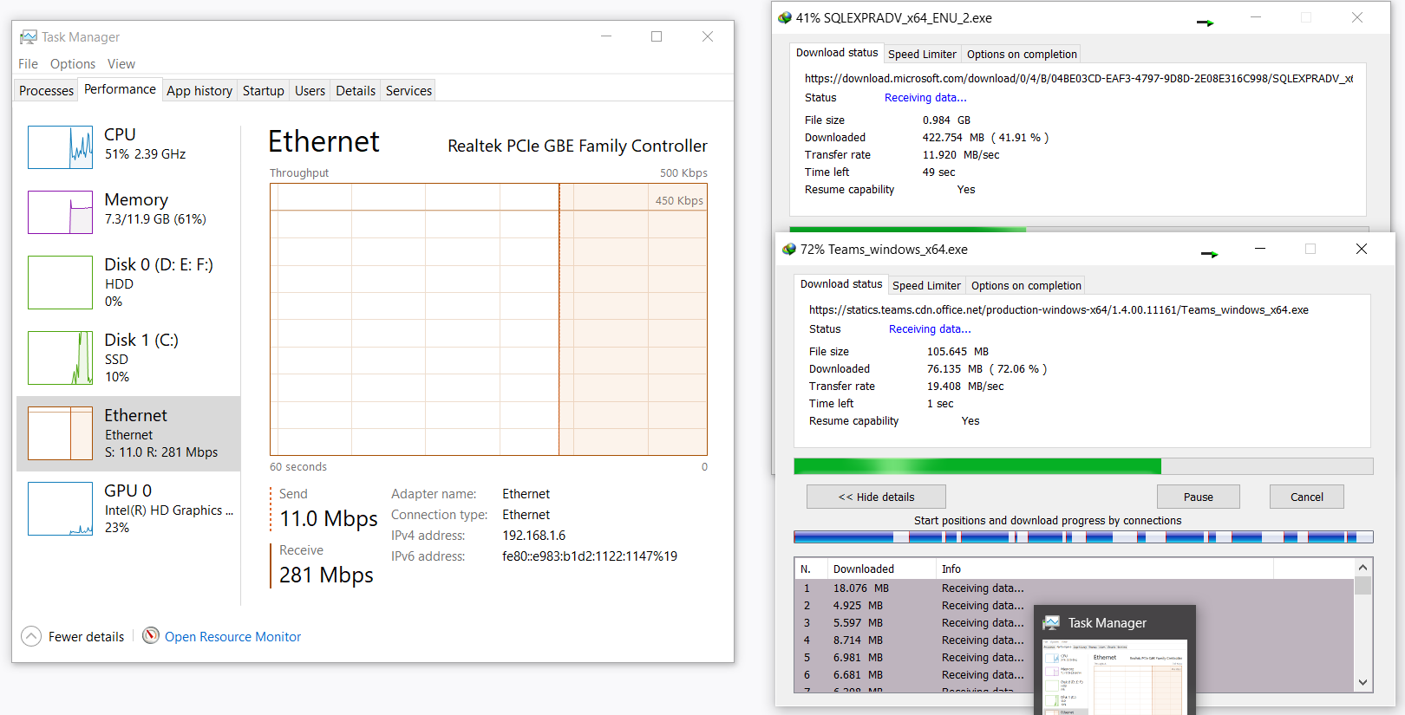Image resolution: width=1405 pixels, height=715 pixels.
Task: Select Download status tab in the Teams window
Action: tap(841, 284)
